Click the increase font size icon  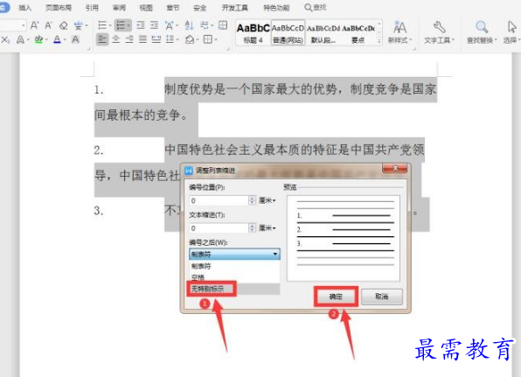click(35, 25)
